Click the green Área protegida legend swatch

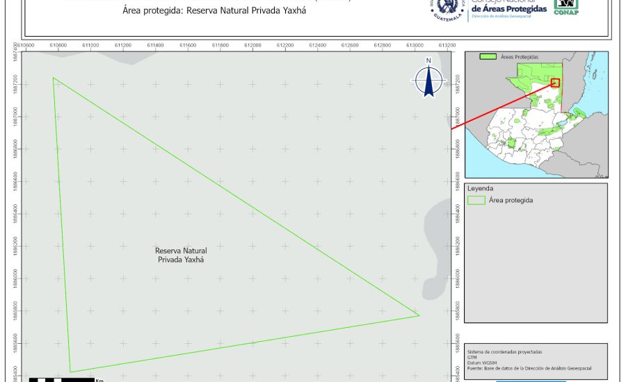(x=476, y=200)
